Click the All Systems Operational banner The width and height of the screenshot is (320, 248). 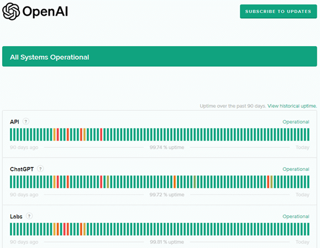click(x=160, y=56)
